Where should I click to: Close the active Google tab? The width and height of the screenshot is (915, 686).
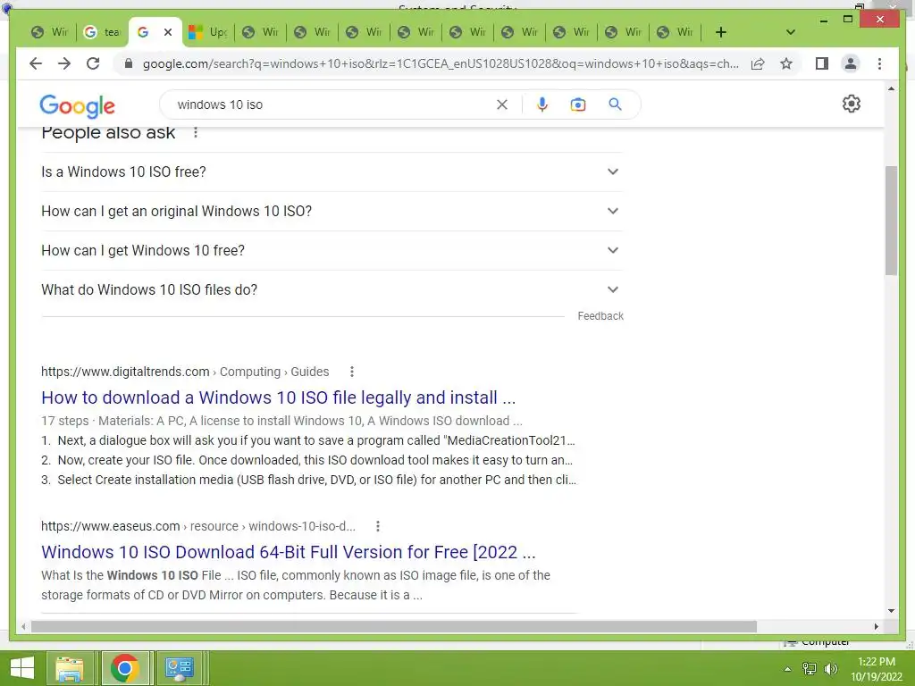[168, 32]
